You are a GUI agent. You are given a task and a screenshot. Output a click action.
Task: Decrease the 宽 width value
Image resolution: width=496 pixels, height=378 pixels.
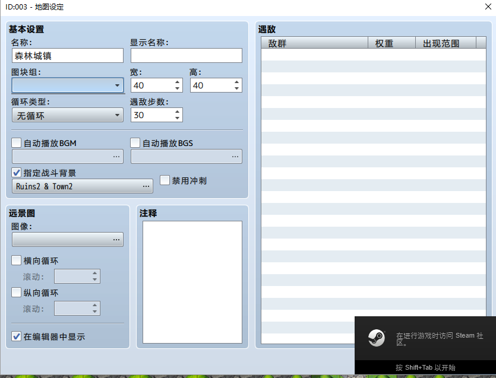(177, 88)
